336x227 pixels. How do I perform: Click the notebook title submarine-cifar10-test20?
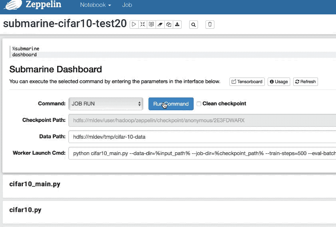click(65, 23)
